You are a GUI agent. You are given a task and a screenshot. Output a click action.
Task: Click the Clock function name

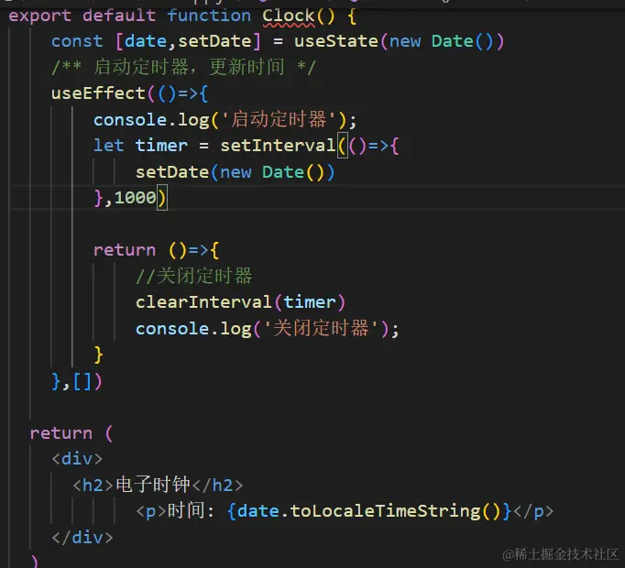point(288,16)
